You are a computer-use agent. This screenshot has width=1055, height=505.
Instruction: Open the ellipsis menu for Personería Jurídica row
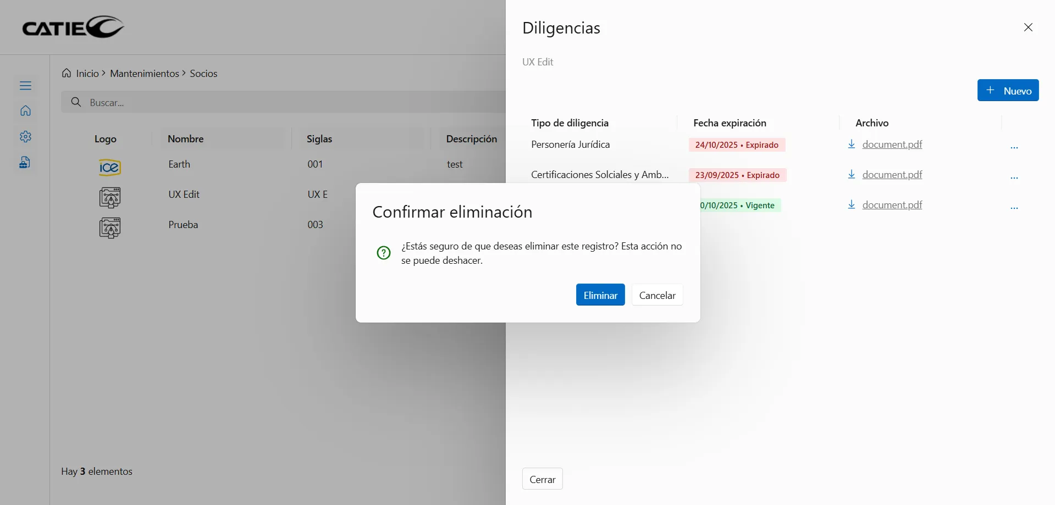click(1015, 147)
